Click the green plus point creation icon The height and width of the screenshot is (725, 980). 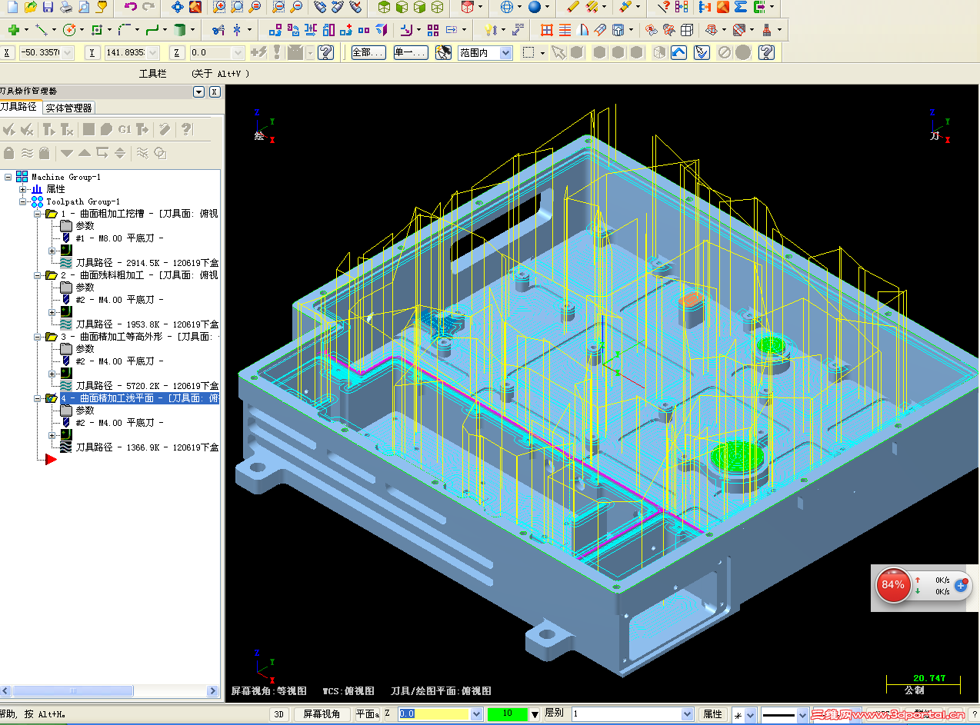pos(13,30)
